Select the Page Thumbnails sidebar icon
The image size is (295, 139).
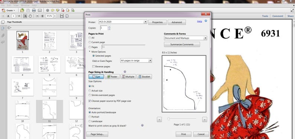(3, 28)
